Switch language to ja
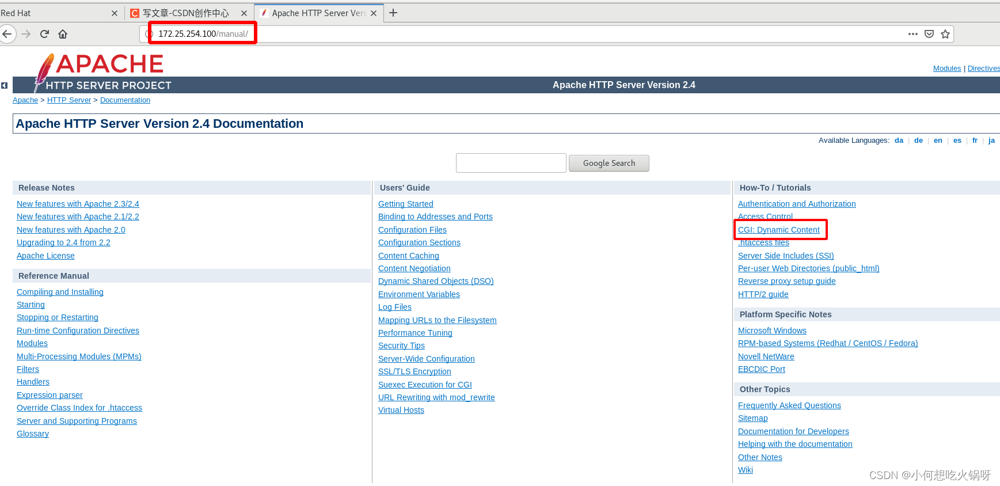Viewport: 1000px width, 486px height. pos(991,141)
